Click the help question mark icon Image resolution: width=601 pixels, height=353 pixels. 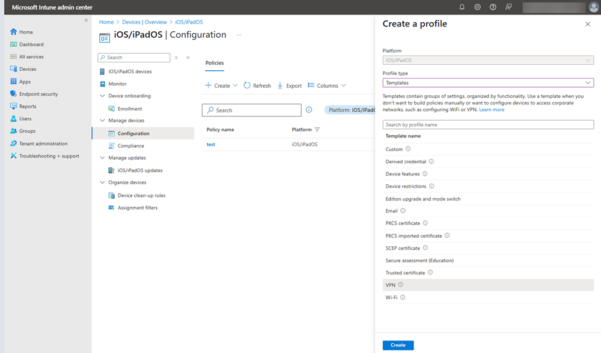(493, 7)
